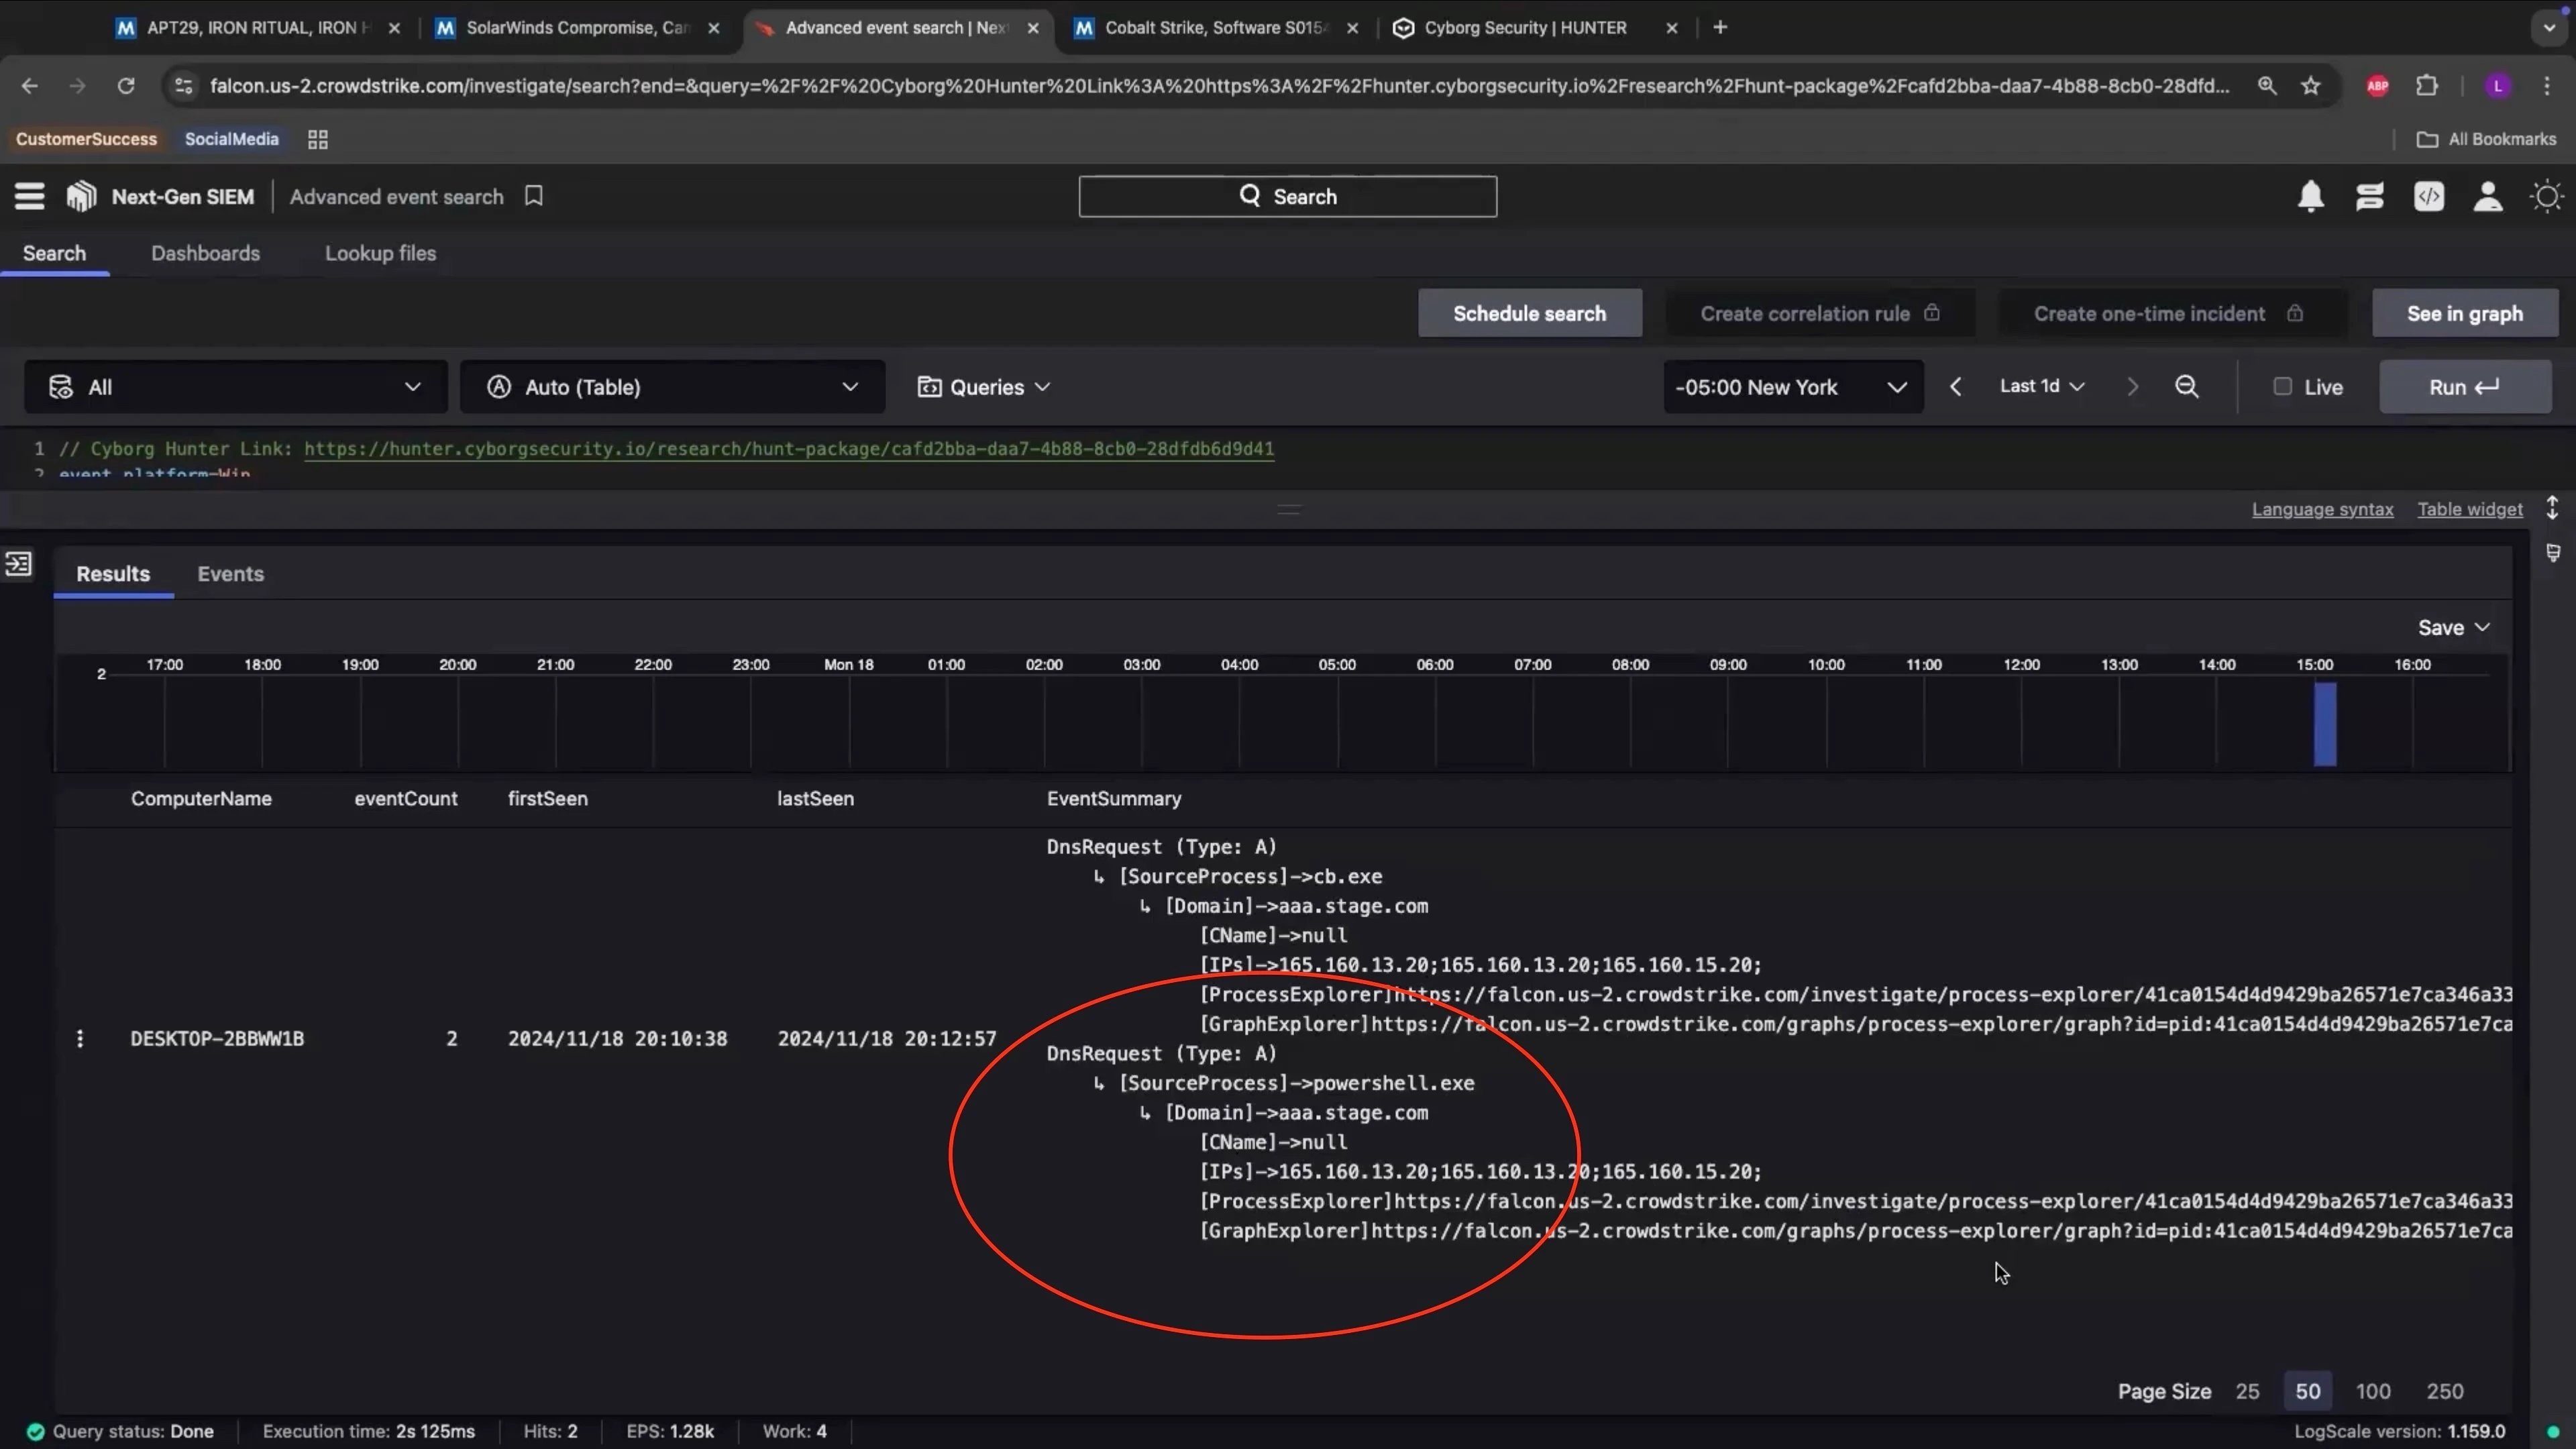
Task: Zoom out the search time range
Action: [2186, 387]
